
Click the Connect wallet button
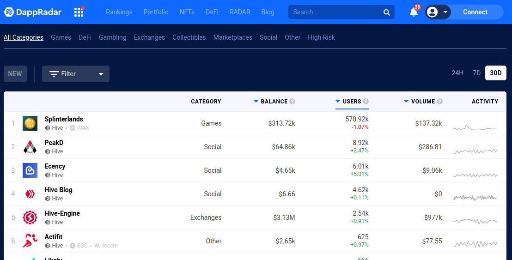[475, 12]
